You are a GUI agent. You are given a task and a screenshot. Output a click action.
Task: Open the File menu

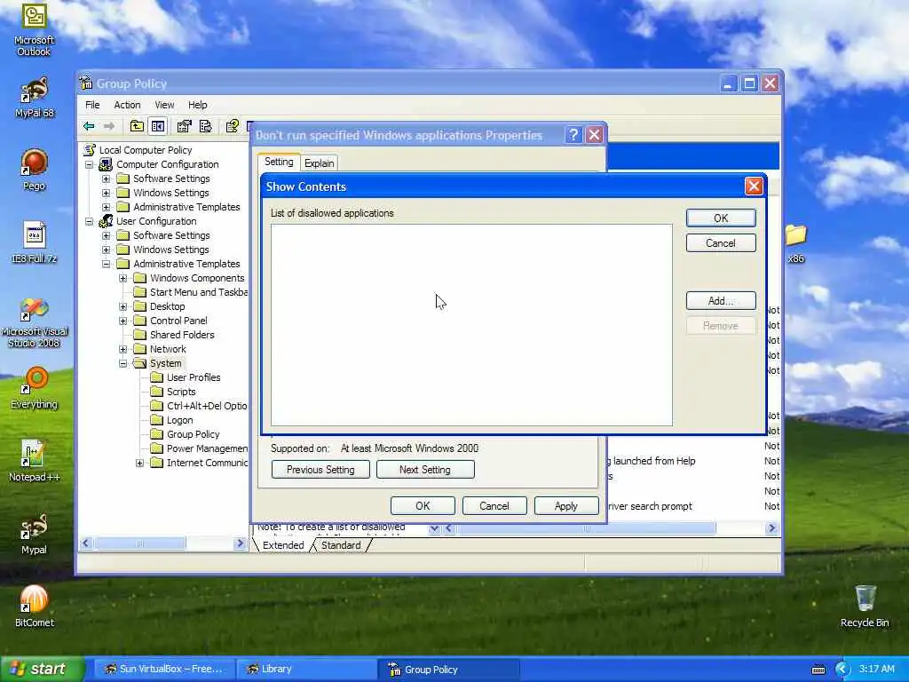coord(92,105)
